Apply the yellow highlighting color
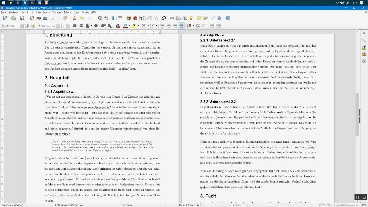 [x=134, y=26]
